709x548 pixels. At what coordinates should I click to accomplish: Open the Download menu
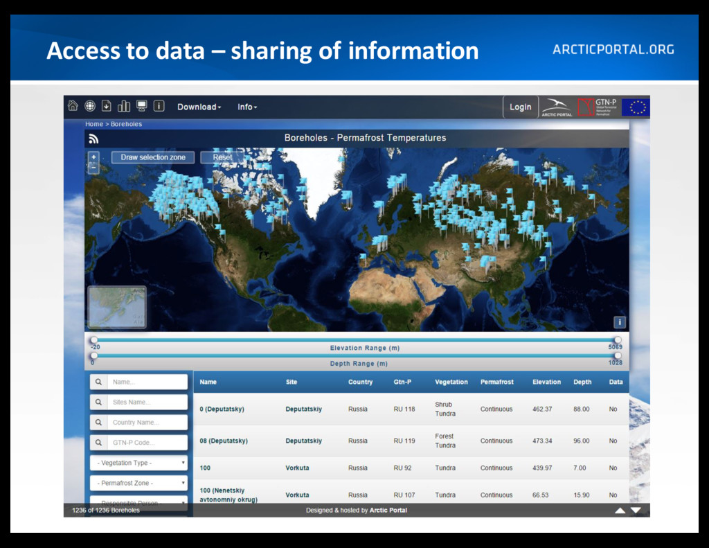click(199, 107)
